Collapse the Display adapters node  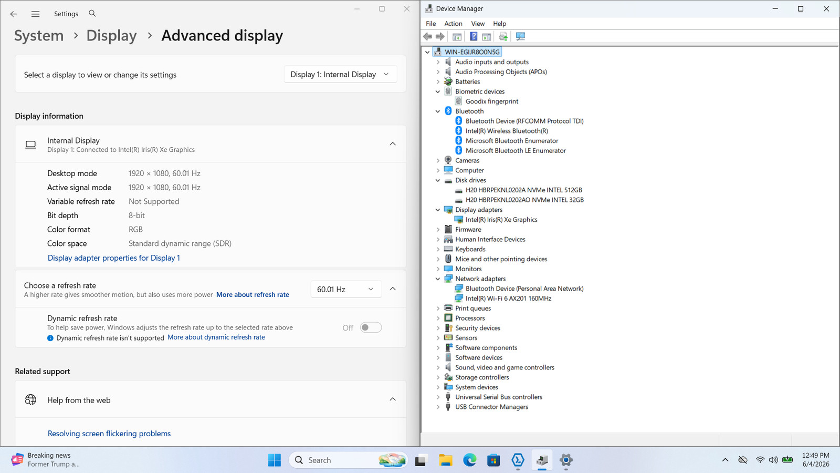[438, 210]
